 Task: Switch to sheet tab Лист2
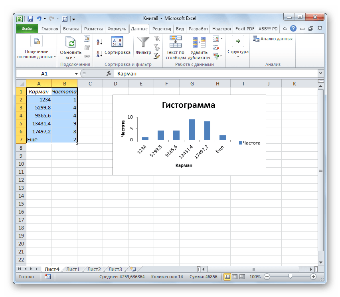tap(94, 269)
